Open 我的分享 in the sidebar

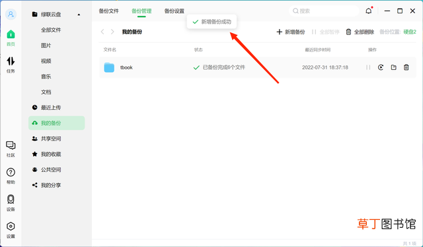coord(51,185)
